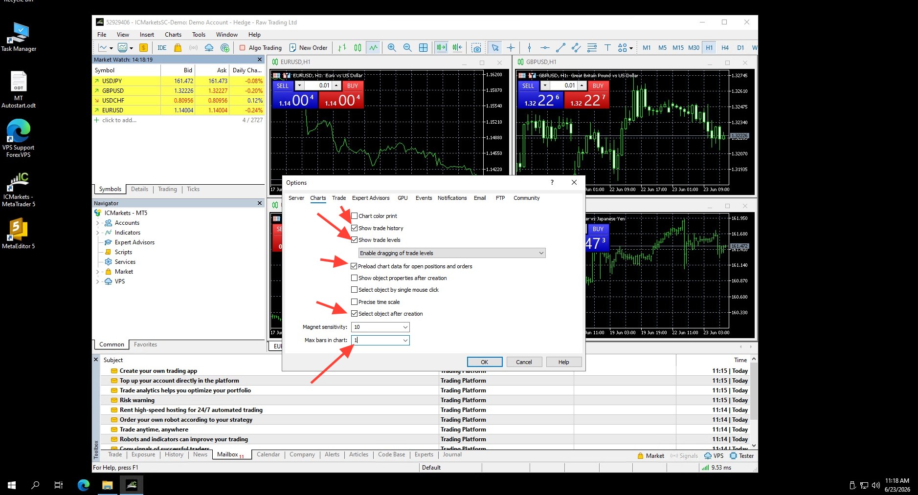Zoom in on the chart
This screenshot has width=918, height=495.
click(392, 47)
